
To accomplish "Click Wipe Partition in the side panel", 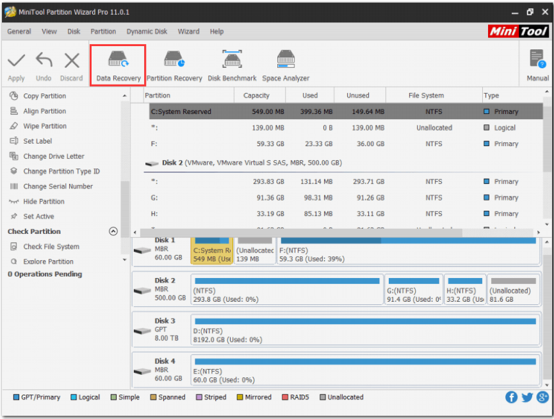I will click(45, 126).
